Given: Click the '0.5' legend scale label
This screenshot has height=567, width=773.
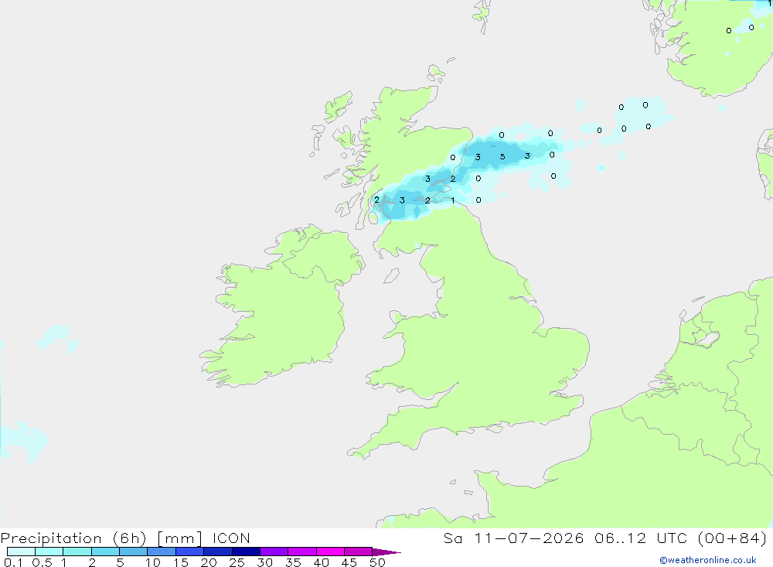Looking at the screenshot, I should pos(42,562).
